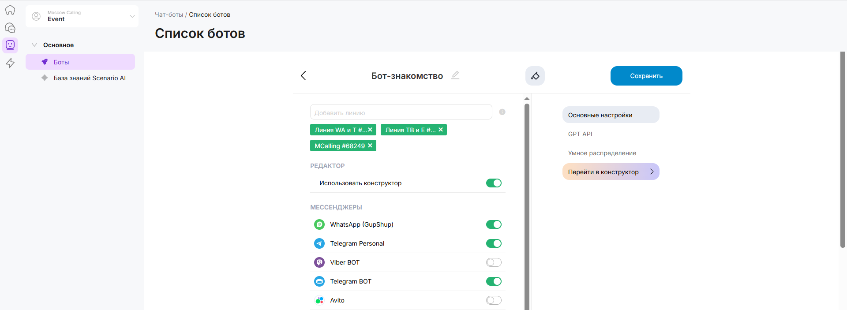Open the home icon in left rail

[10, 10]
